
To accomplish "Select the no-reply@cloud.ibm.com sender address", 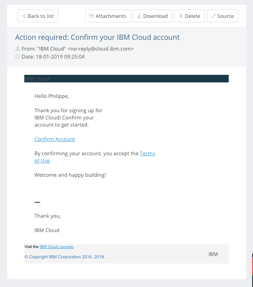I will pos(100,49).
